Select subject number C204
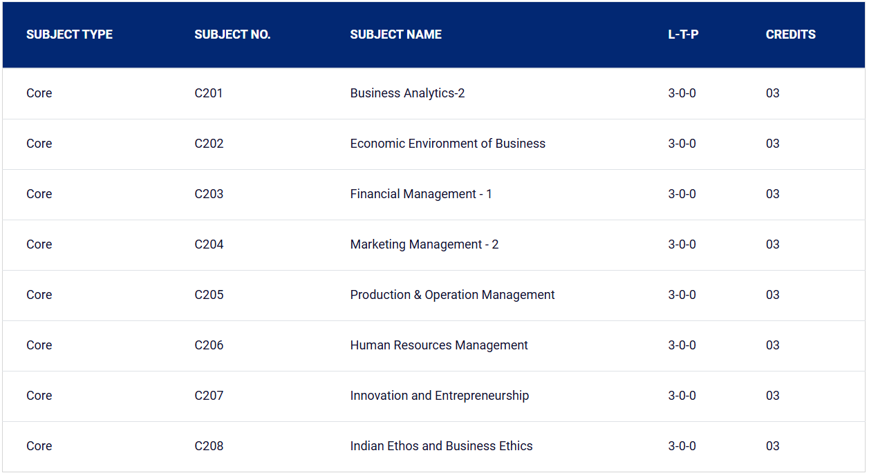This screenshot has width=869, height=473. (x=209, y=244)
